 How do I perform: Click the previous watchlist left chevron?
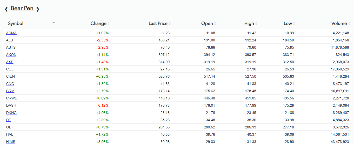click(x=6, y=9)
